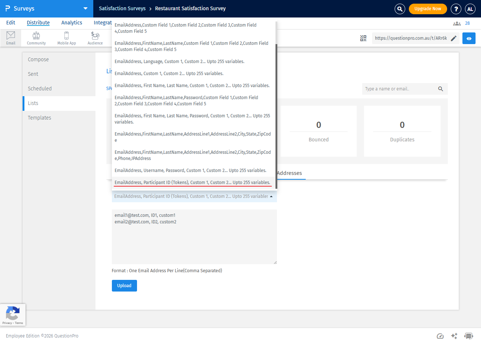Open the Email distribution channel
This screenshot has height=344, width=481.
[11, 38]
